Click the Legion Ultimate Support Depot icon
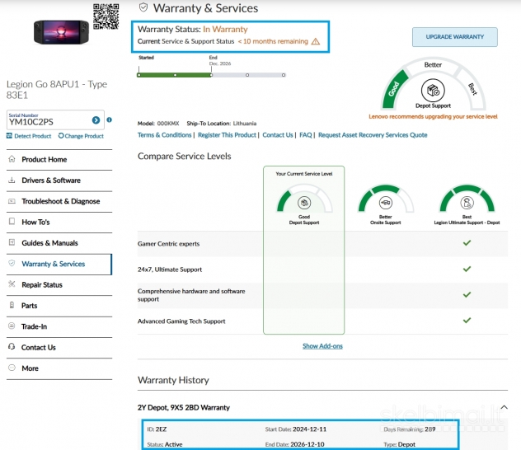The width and height of the screenshot is (521, 450). point(467,203)
